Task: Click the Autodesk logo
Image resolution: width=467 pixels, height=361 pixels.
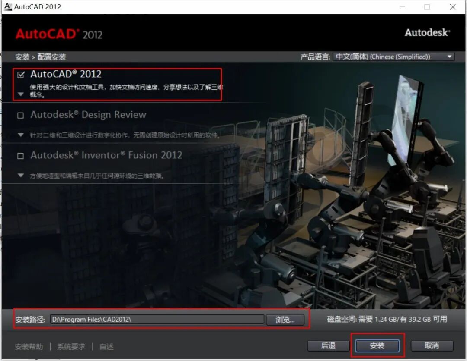Action: click(x=427, y=32)
